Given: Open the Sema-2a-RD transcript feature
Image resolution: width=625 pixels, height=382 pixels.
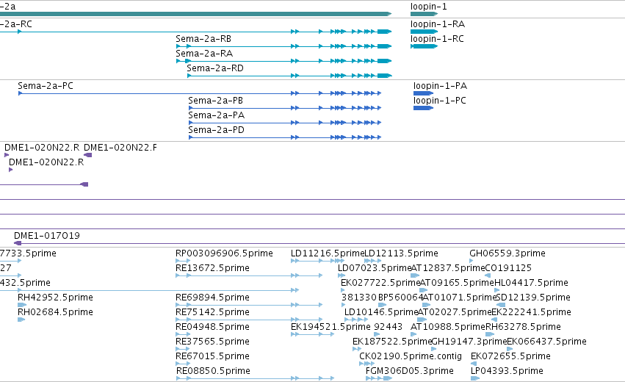Looking at the screenshot, I should point(289,76).
